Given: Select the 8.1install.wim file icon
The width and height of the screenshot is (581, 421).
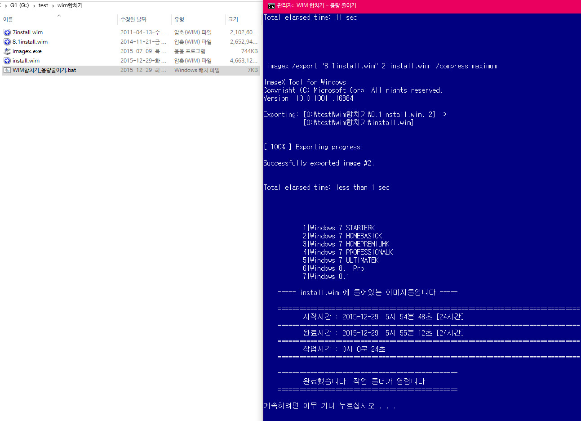Looking at the screenshot, I should click(7, 42).
